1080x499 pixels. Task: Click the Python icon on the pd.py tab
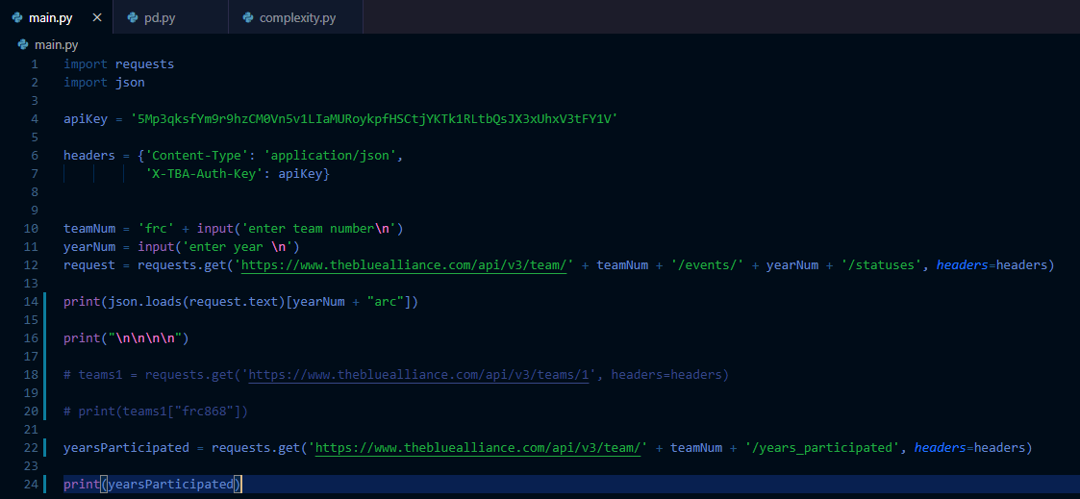[x=134, y=17]
